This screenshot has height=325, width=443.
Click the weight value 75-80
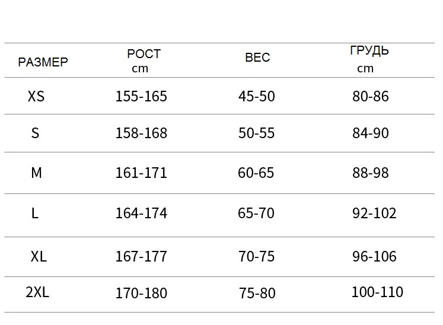click(257, 293)
